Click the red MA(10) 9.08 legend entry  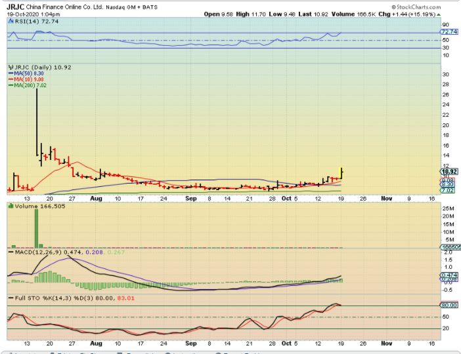point(26,79)
